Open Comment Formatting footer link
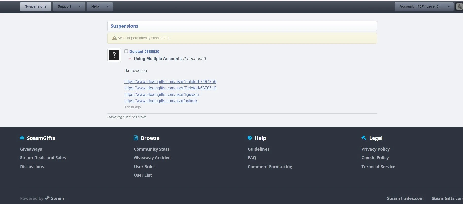Image resolution: width=463 pixels, height=204 pixels. point(270,167)
